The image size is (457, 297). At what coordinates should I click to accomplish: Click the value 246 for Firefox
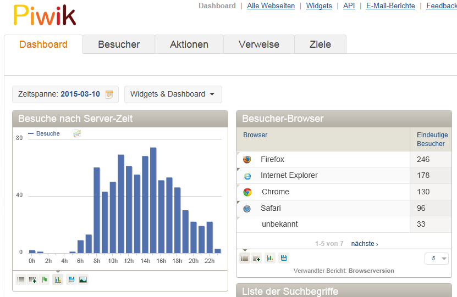tap(423, 159)
